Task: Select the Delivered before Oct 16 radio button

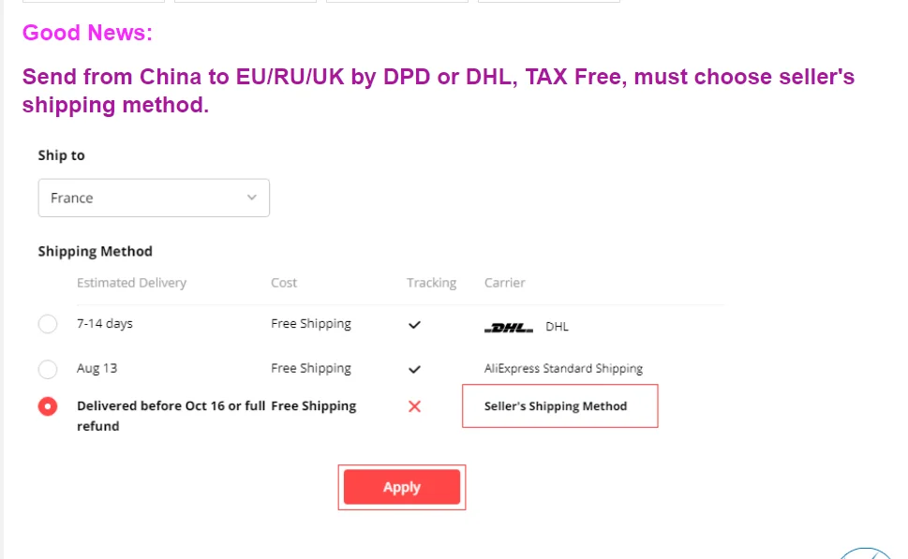Action: pyautogui.click(x=48, y=406)
